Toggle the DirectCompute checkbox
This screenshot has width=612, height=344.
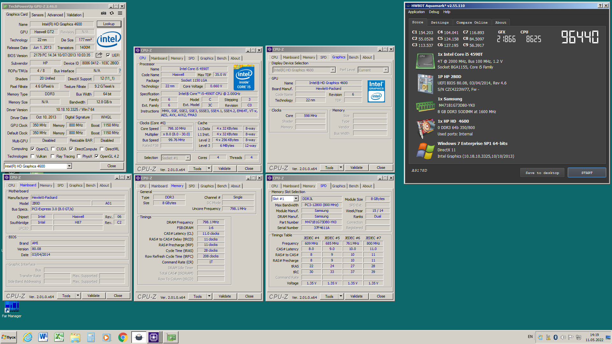(x=71, y=149)
